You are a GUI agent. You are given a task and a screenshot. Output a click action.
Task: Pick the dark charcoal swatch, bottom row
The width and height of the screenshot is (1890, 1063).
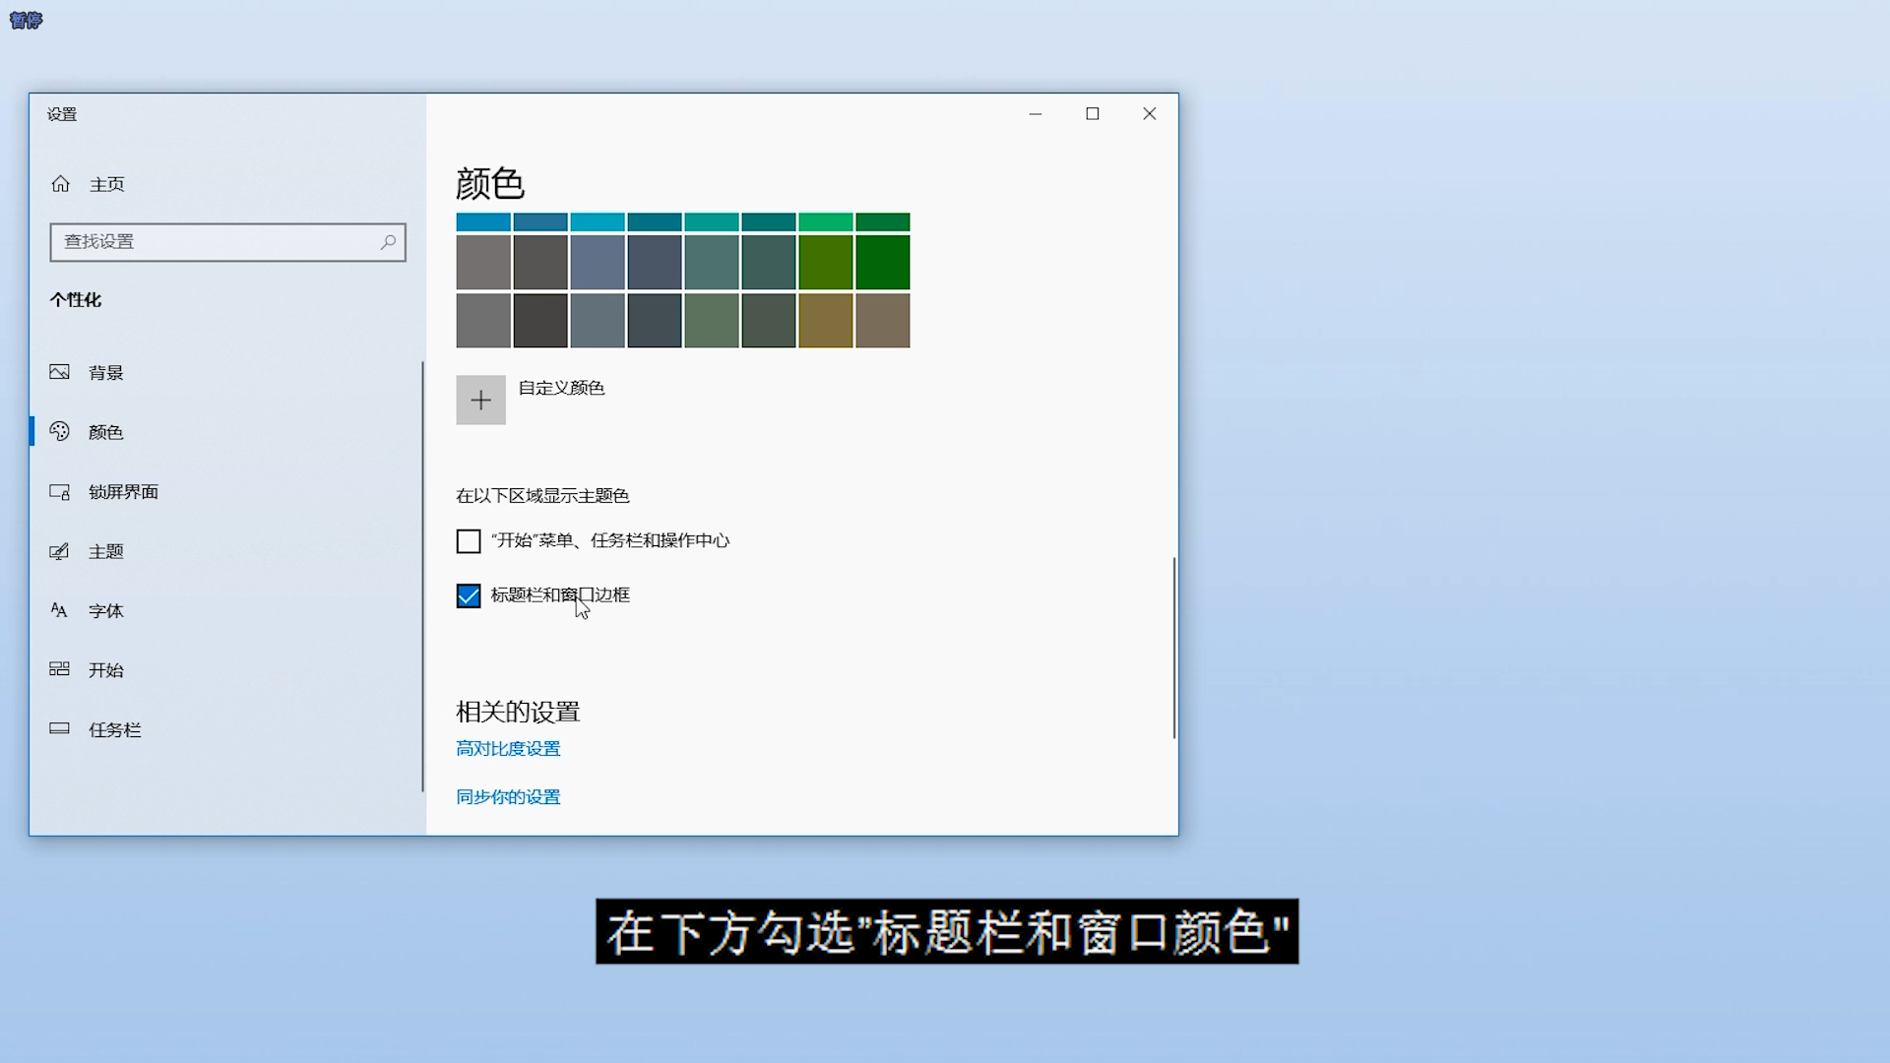click(540, 320)
